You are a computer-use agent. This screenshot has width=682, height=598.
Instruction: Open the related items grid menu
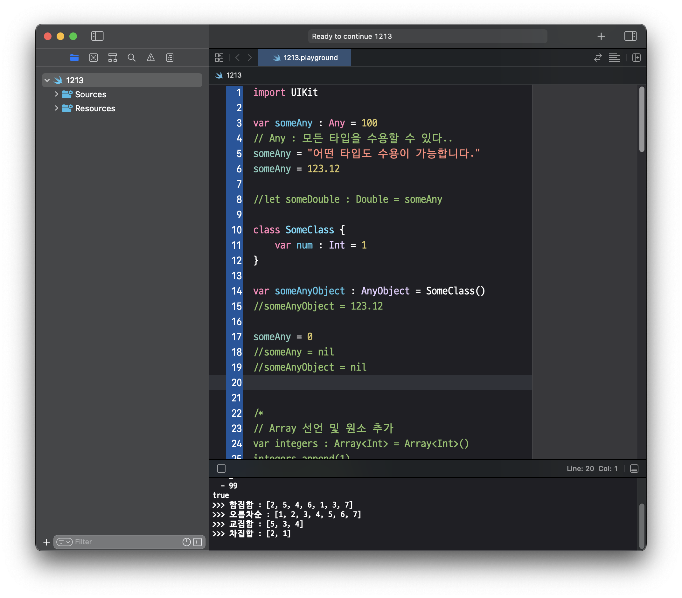pos(219,58)
